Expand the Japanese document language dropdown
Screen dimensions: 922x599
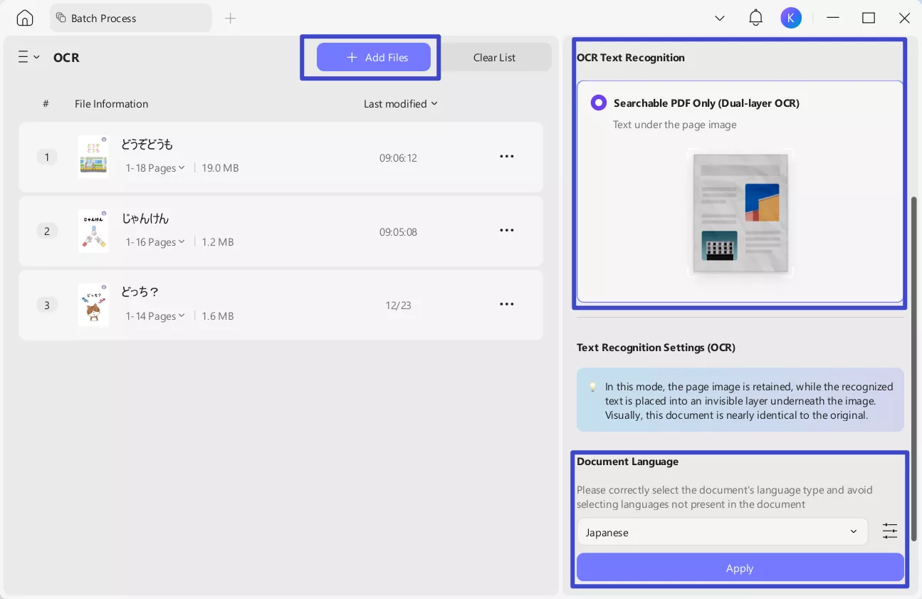(721, 532)
